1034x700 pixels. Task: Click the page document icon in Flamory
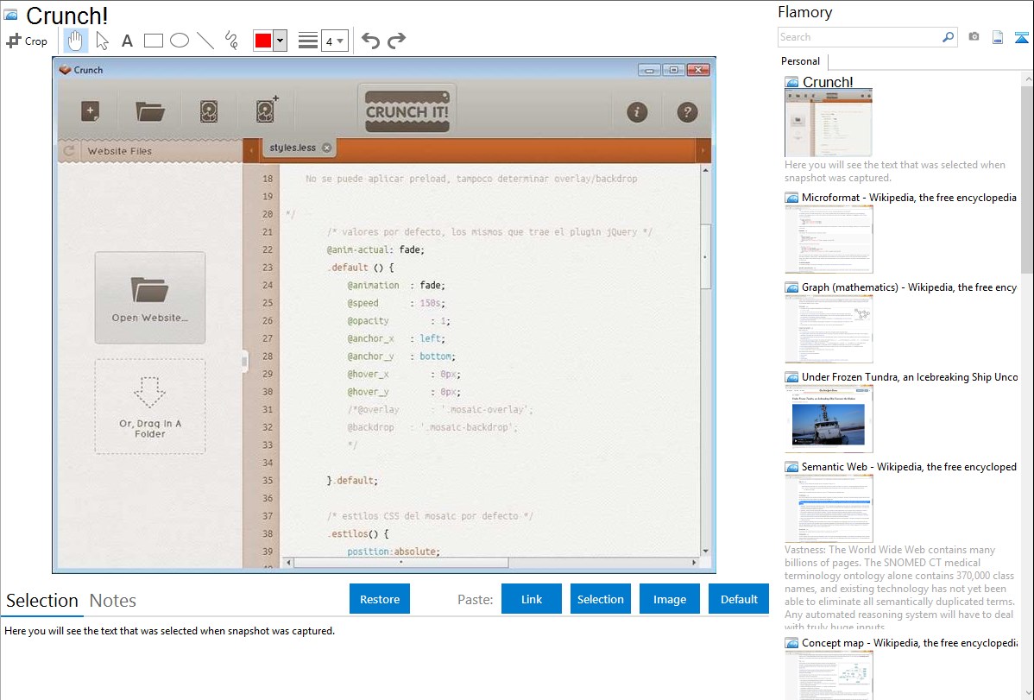pos(998,37)
